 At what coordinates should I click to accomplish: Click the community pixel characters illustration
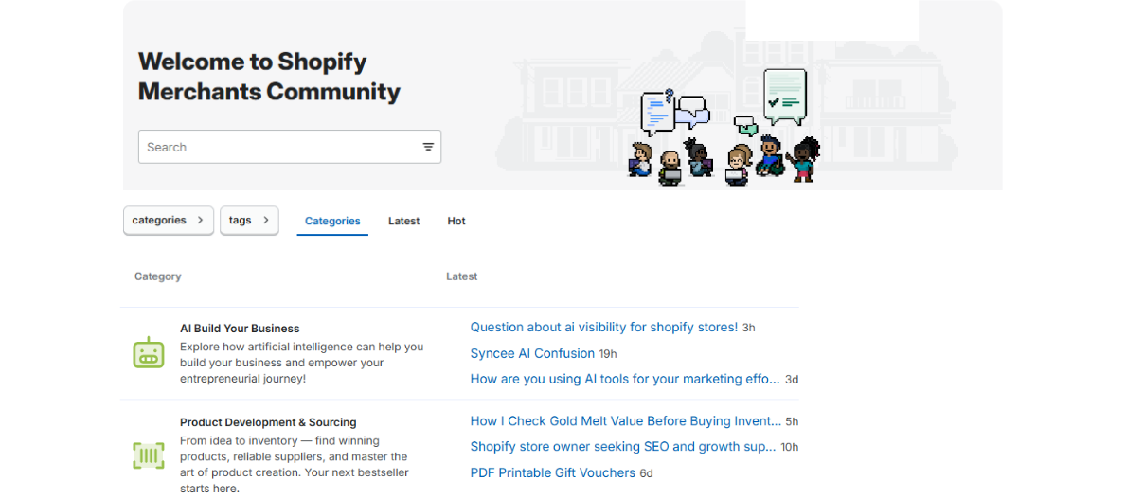pos(725,128)
